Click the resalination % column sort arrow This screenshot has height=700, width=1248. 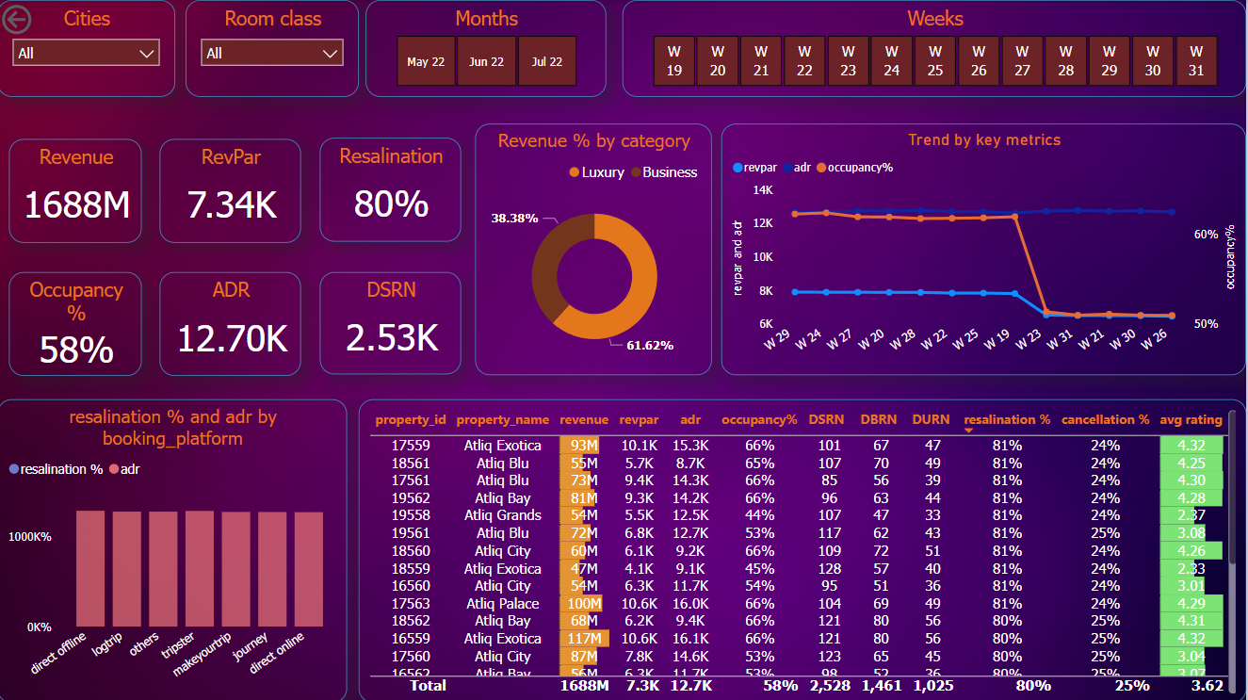point(970,431)
